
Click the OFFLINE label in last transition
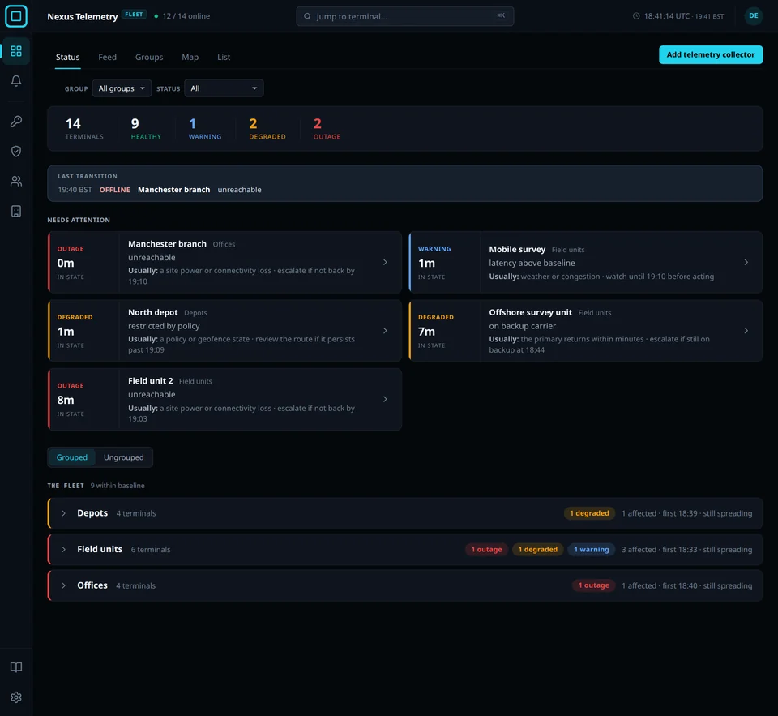tap(114, 190)
